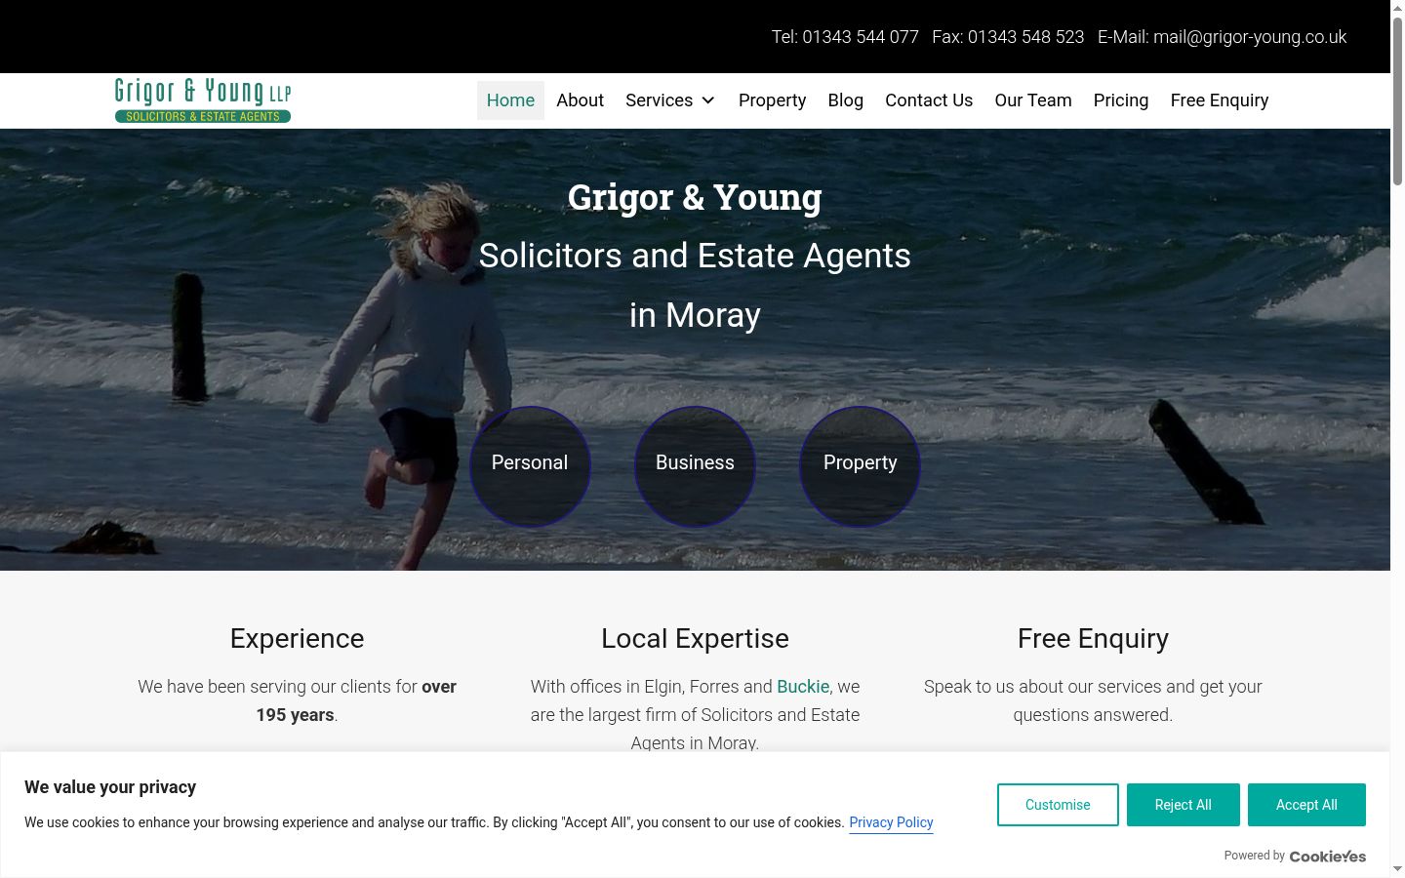Click the email address mail@grigor-young.co.uk

click(x=1250, y=37)
